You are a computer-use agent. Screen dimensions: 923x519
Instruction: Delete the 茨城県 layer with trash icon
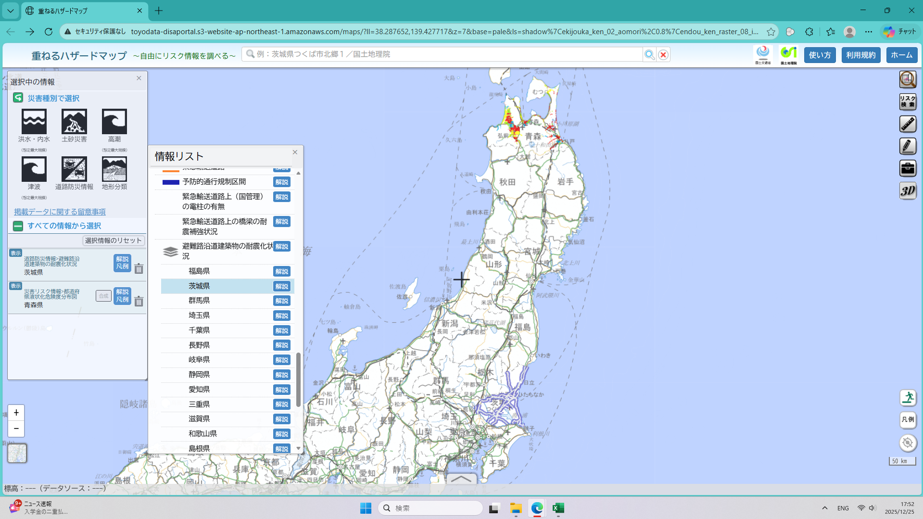coord(139,269)
